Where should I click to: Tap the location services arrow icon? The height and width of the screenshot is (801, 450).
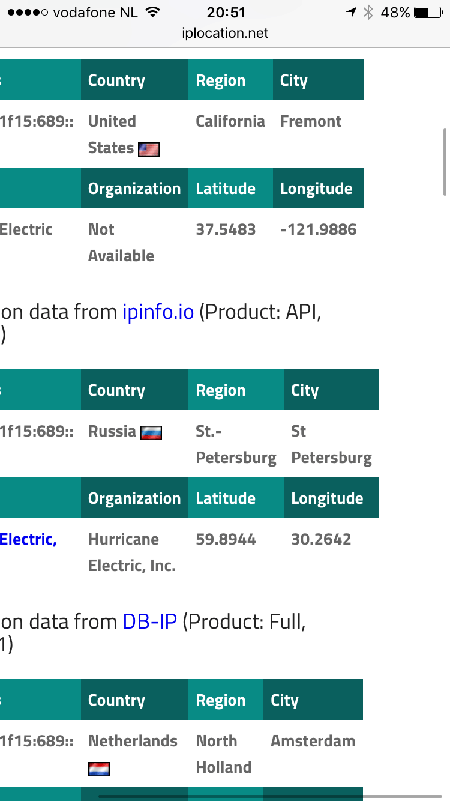point(351,13)
